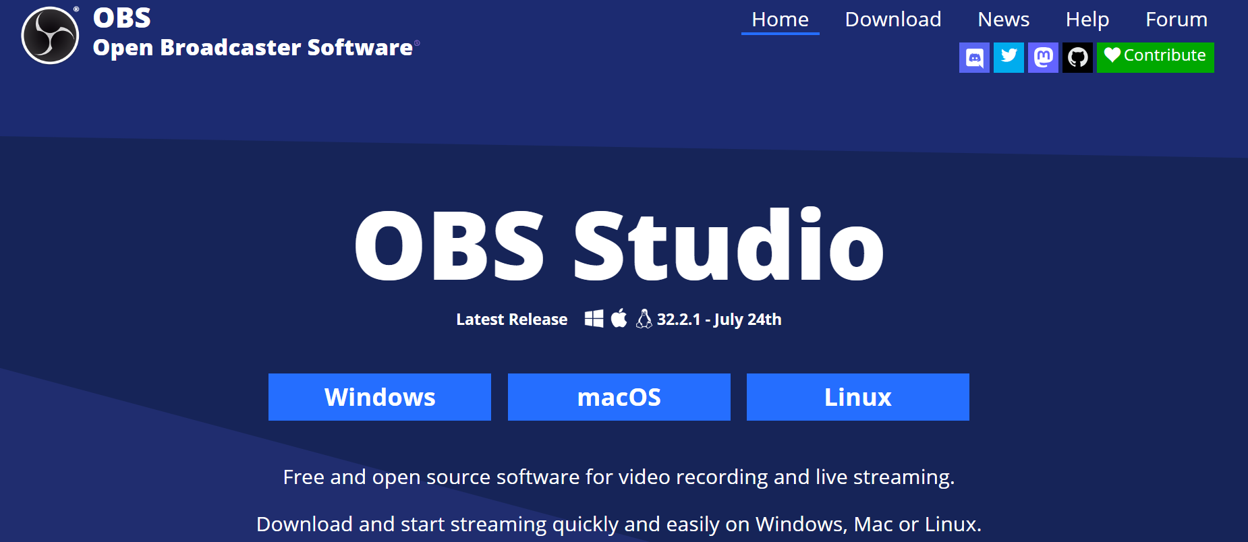
Task: Open the Help nav item
Action: point(1087,20)
